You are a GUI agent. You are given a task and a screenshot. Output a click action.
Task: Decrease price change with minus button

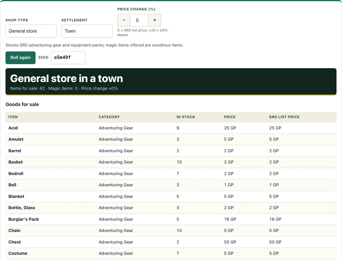124,20
